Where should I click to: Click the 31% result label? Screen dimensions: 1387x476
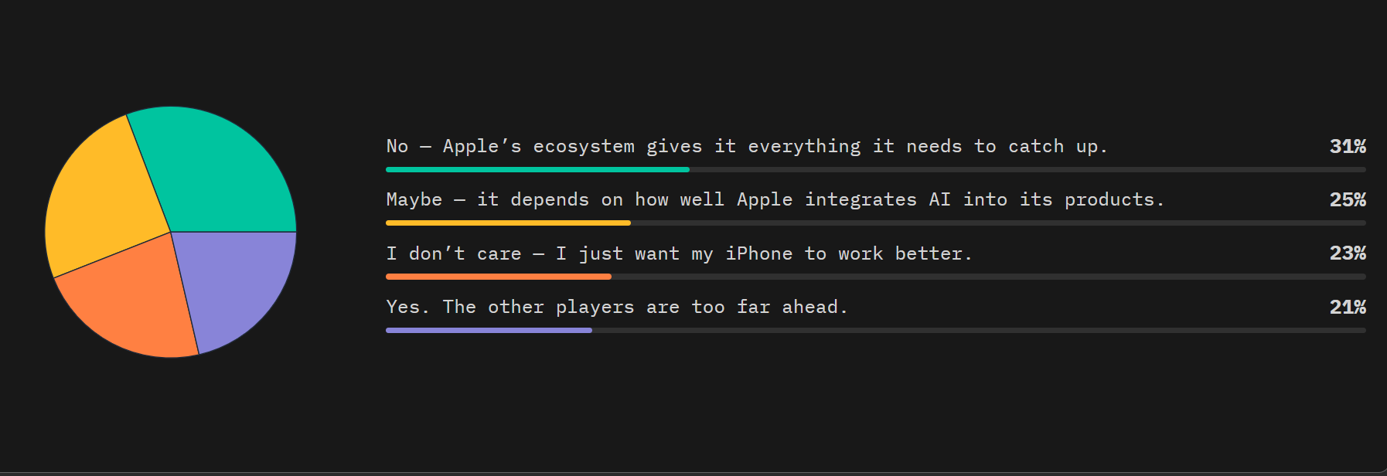coord(1347,147)
